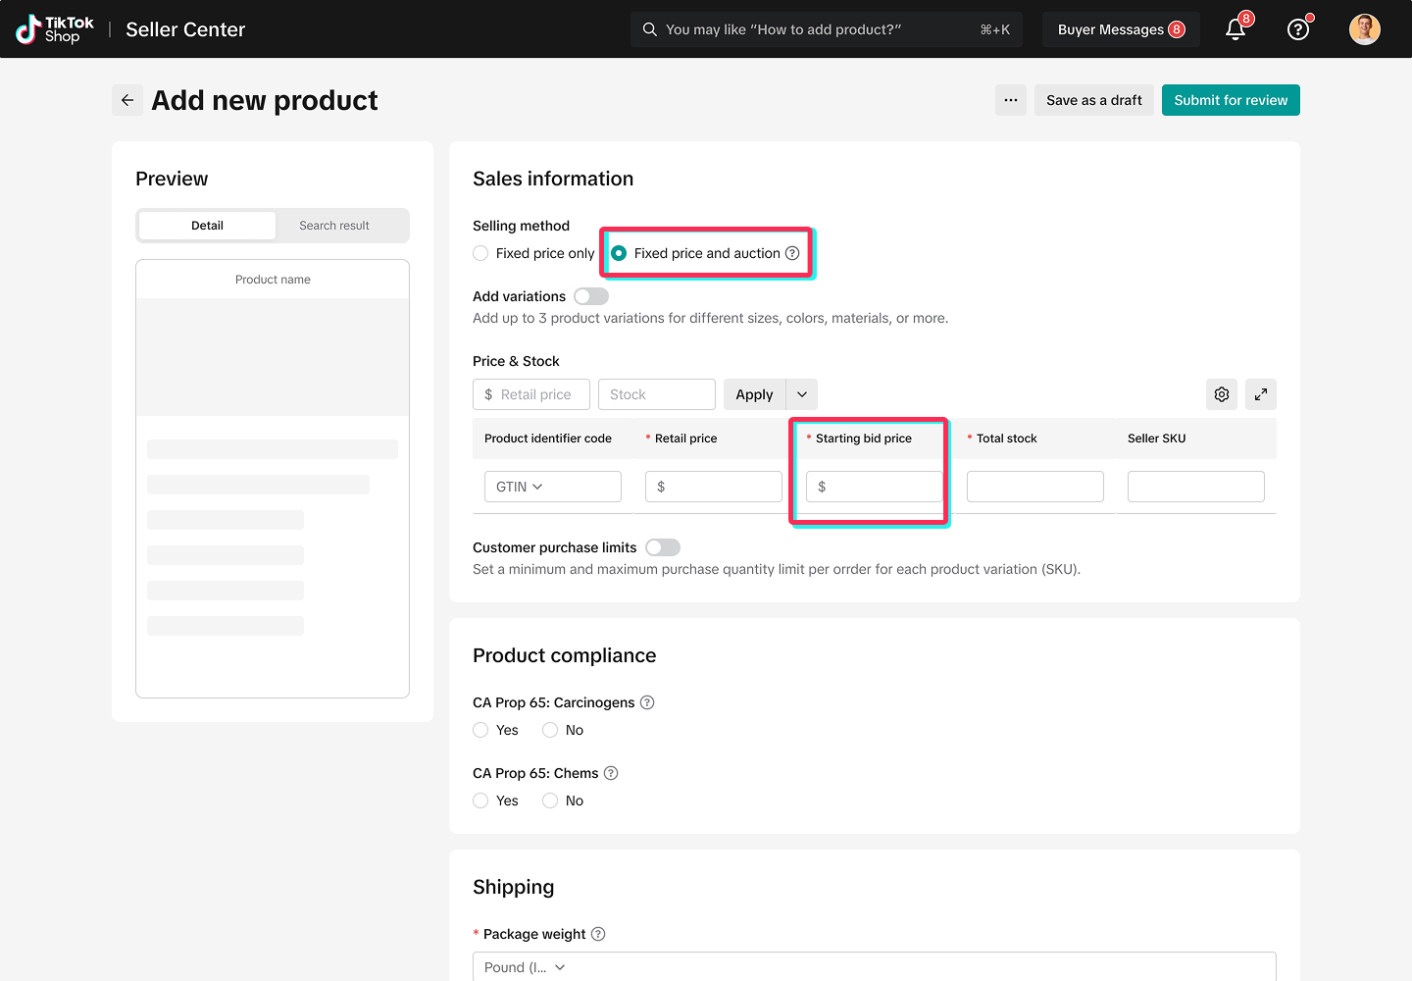The height and width of the screenshot is (981, 1412).
Task: Expand the price table to fullscreen
Action: click(x=1261, y=394)
